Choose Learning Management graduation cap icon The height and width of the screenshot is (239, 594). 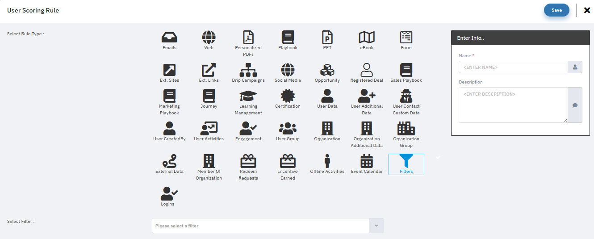[248, 96]
